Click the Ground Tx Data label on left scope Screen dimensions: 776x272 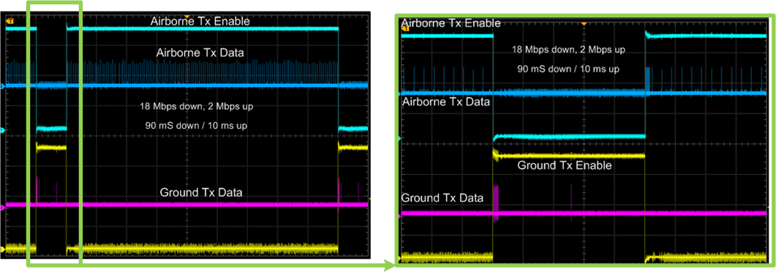point(201,192)
